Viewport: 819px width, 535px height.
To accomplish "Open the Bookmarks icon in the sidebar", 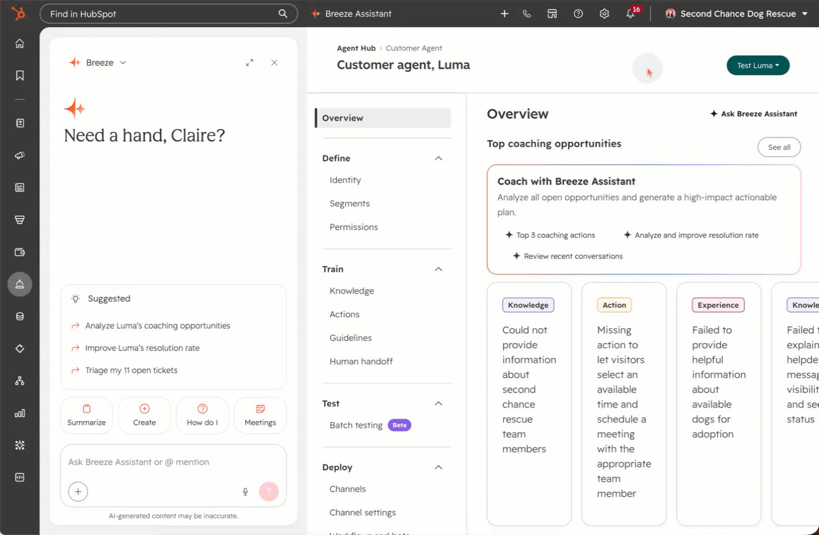I will point(20,76).
